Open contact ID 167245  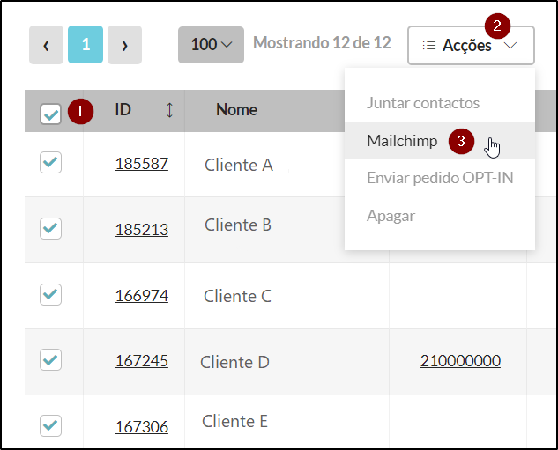pos(141,361)
